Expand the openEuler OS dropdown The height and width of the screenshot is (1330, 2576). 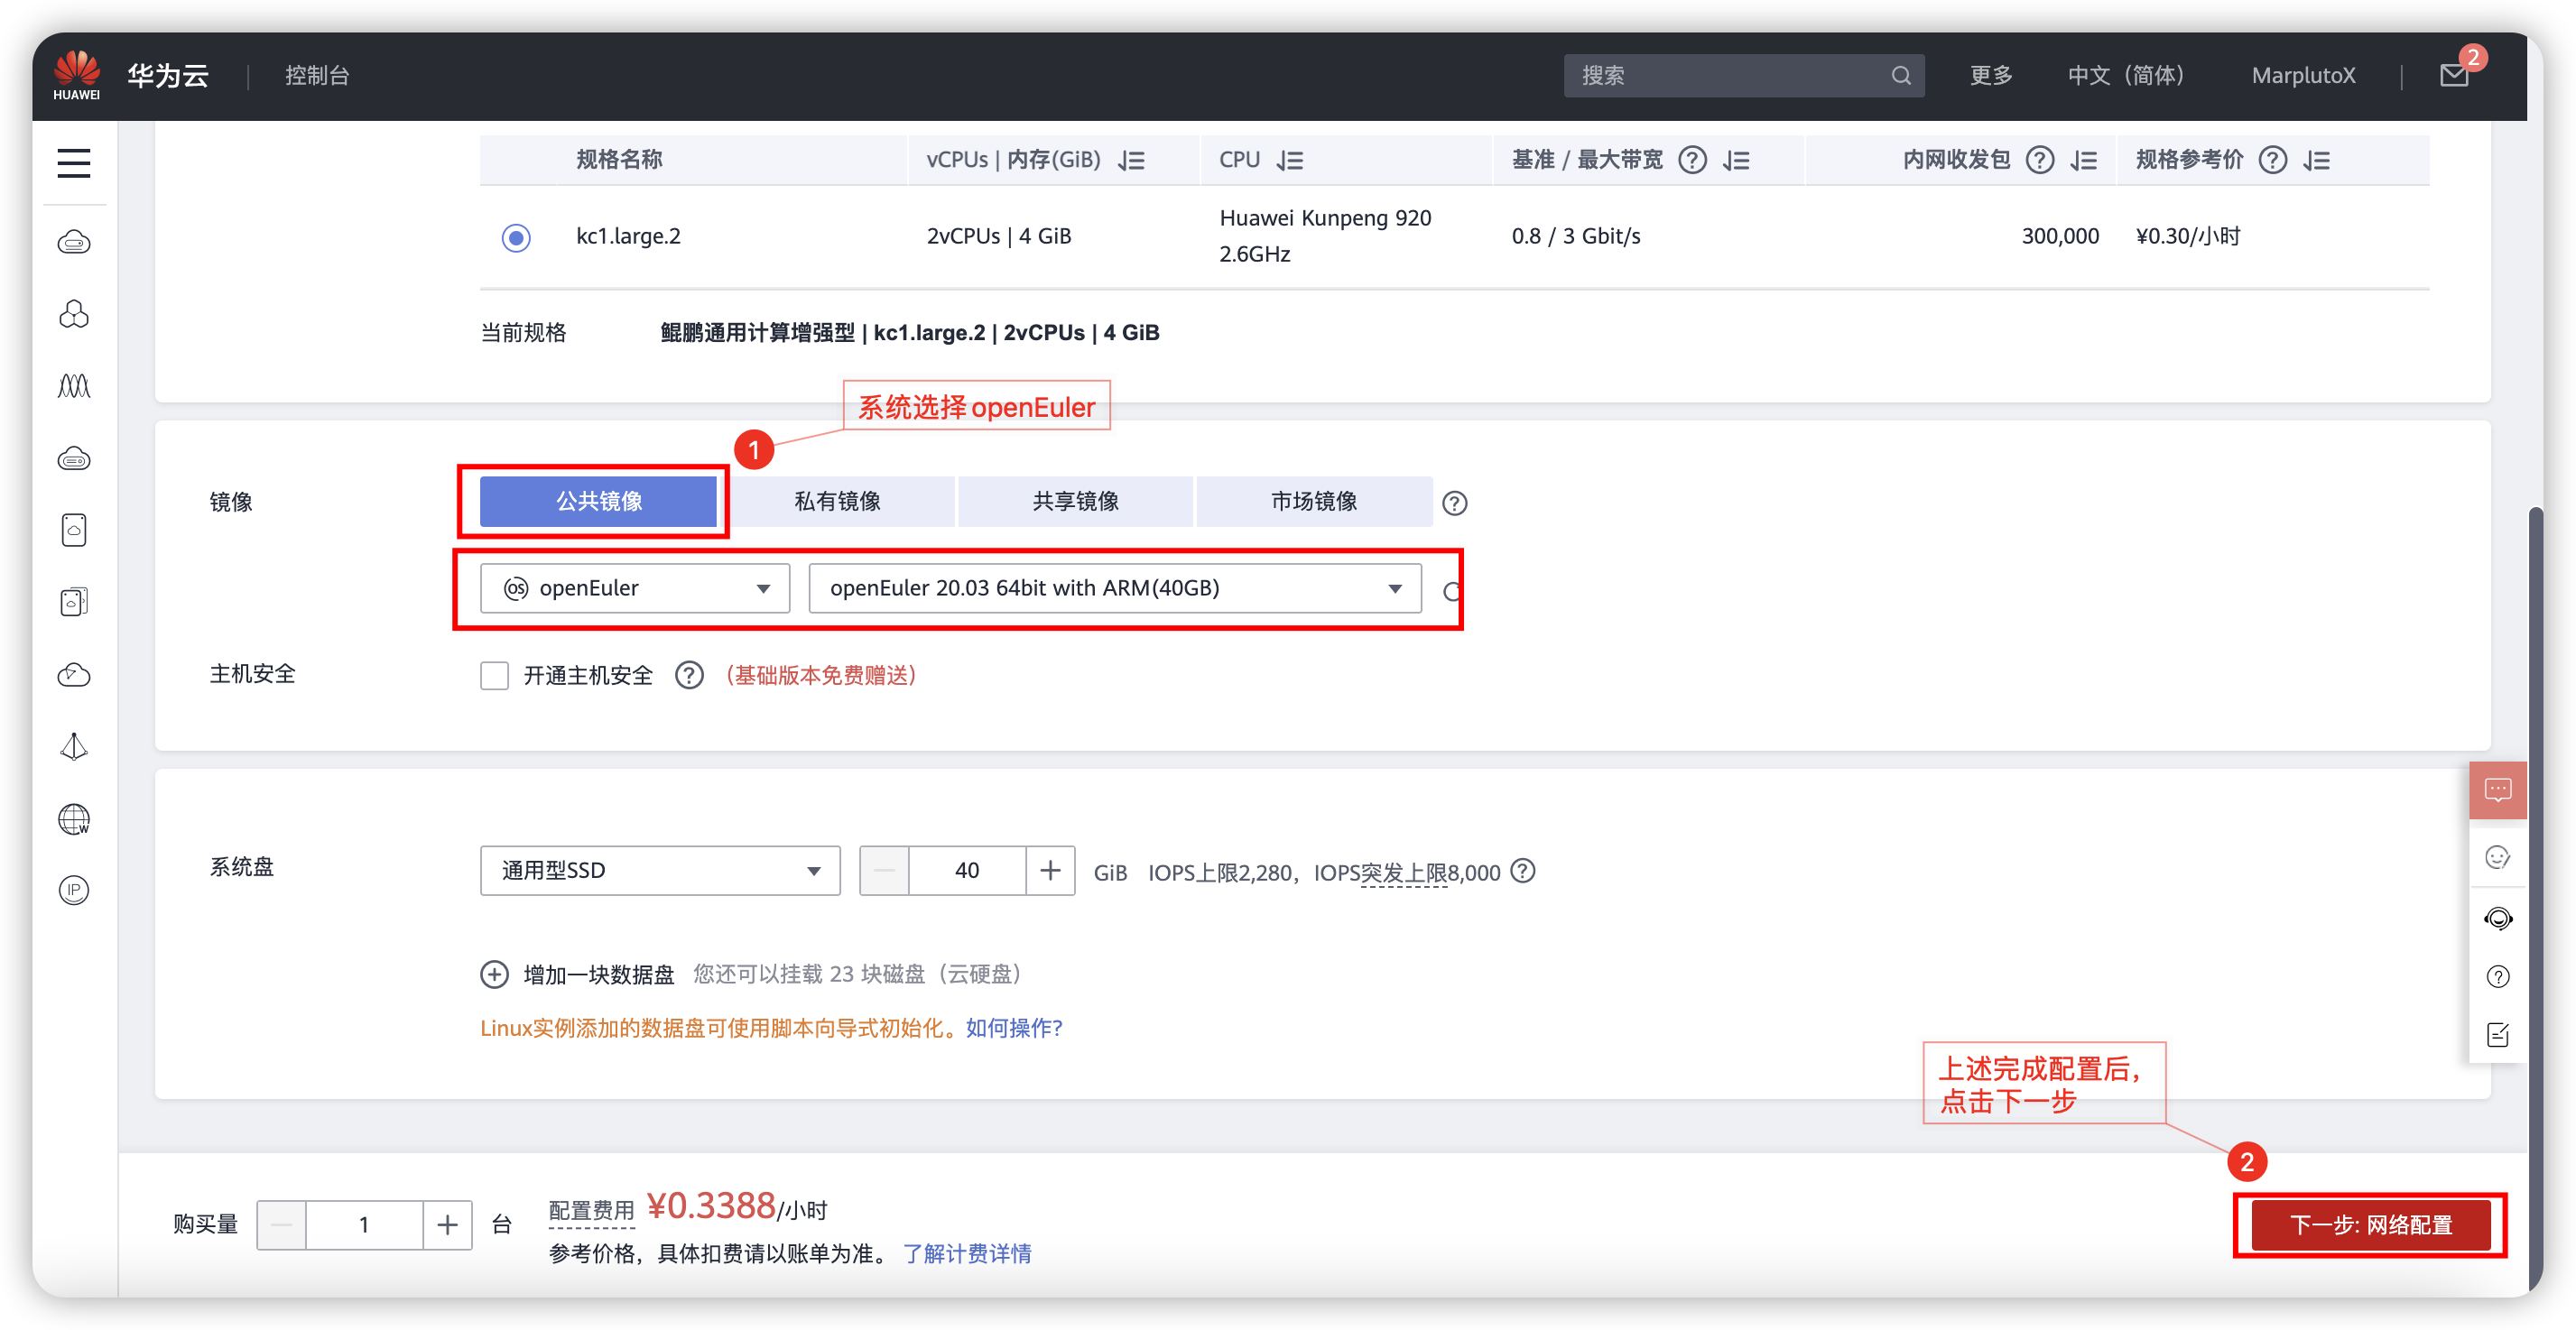coord(635,589)
